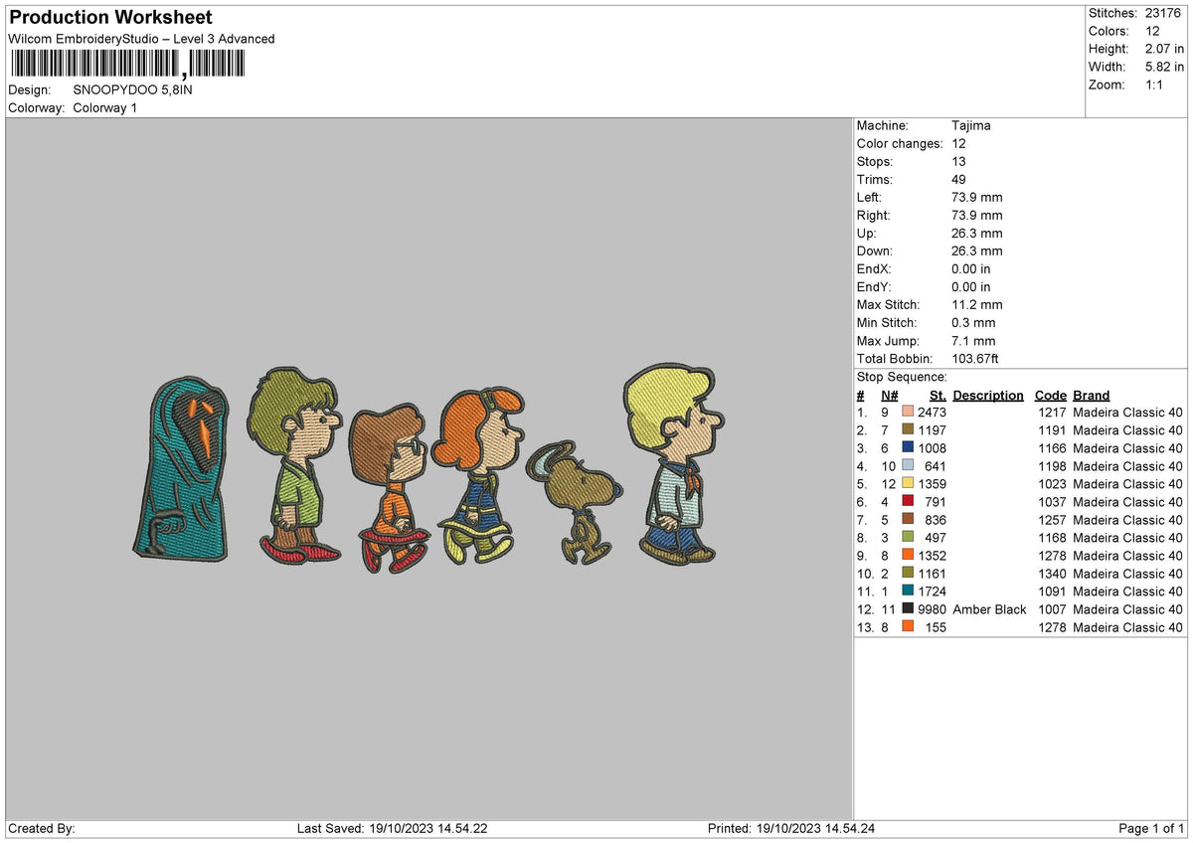This screenshot has height=843, width=1193.
Task: Click the salmon swatch for stop 1
Action: [908, 413]
